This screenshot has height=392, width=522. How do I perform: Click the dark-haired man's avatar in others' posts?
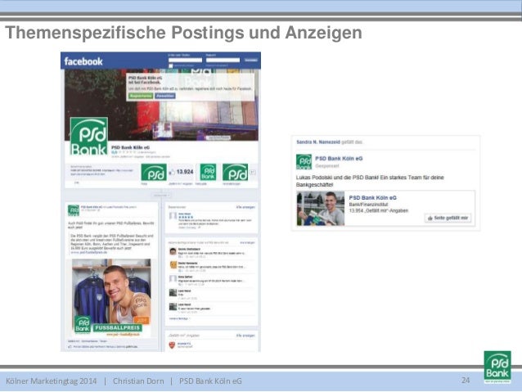(173, 251)
